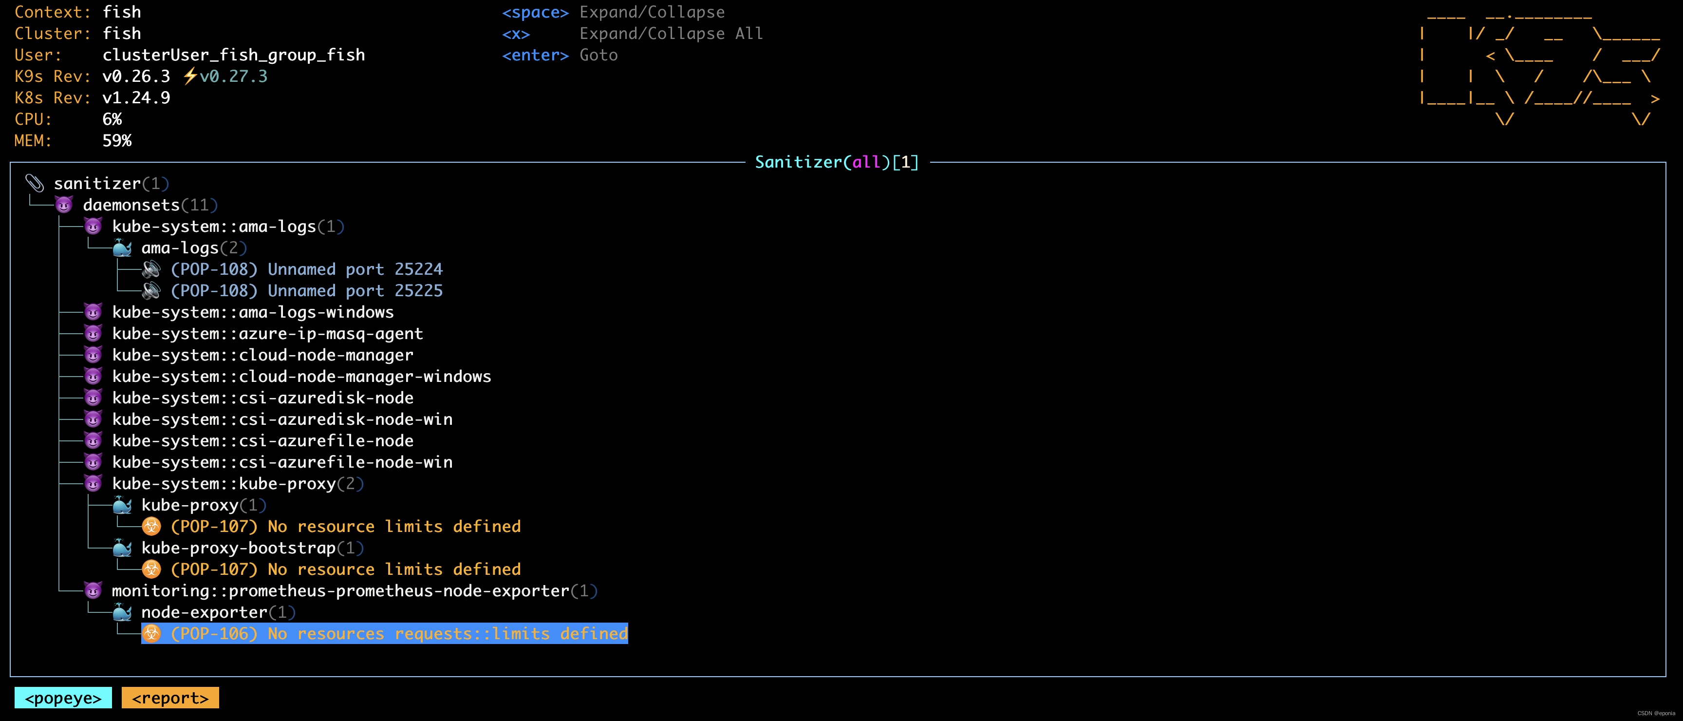Image resolution: width=1683 pixels, height=721 pixels.
Task: Collapse the daemonsets(11) tree node
Action: click(150, 205)
